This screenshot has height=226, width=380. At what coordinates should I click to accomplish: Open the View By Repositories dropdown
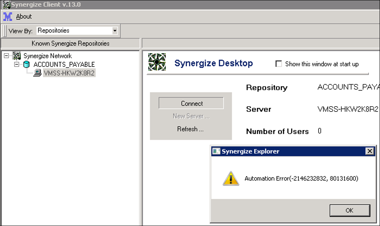coord(115,31)
